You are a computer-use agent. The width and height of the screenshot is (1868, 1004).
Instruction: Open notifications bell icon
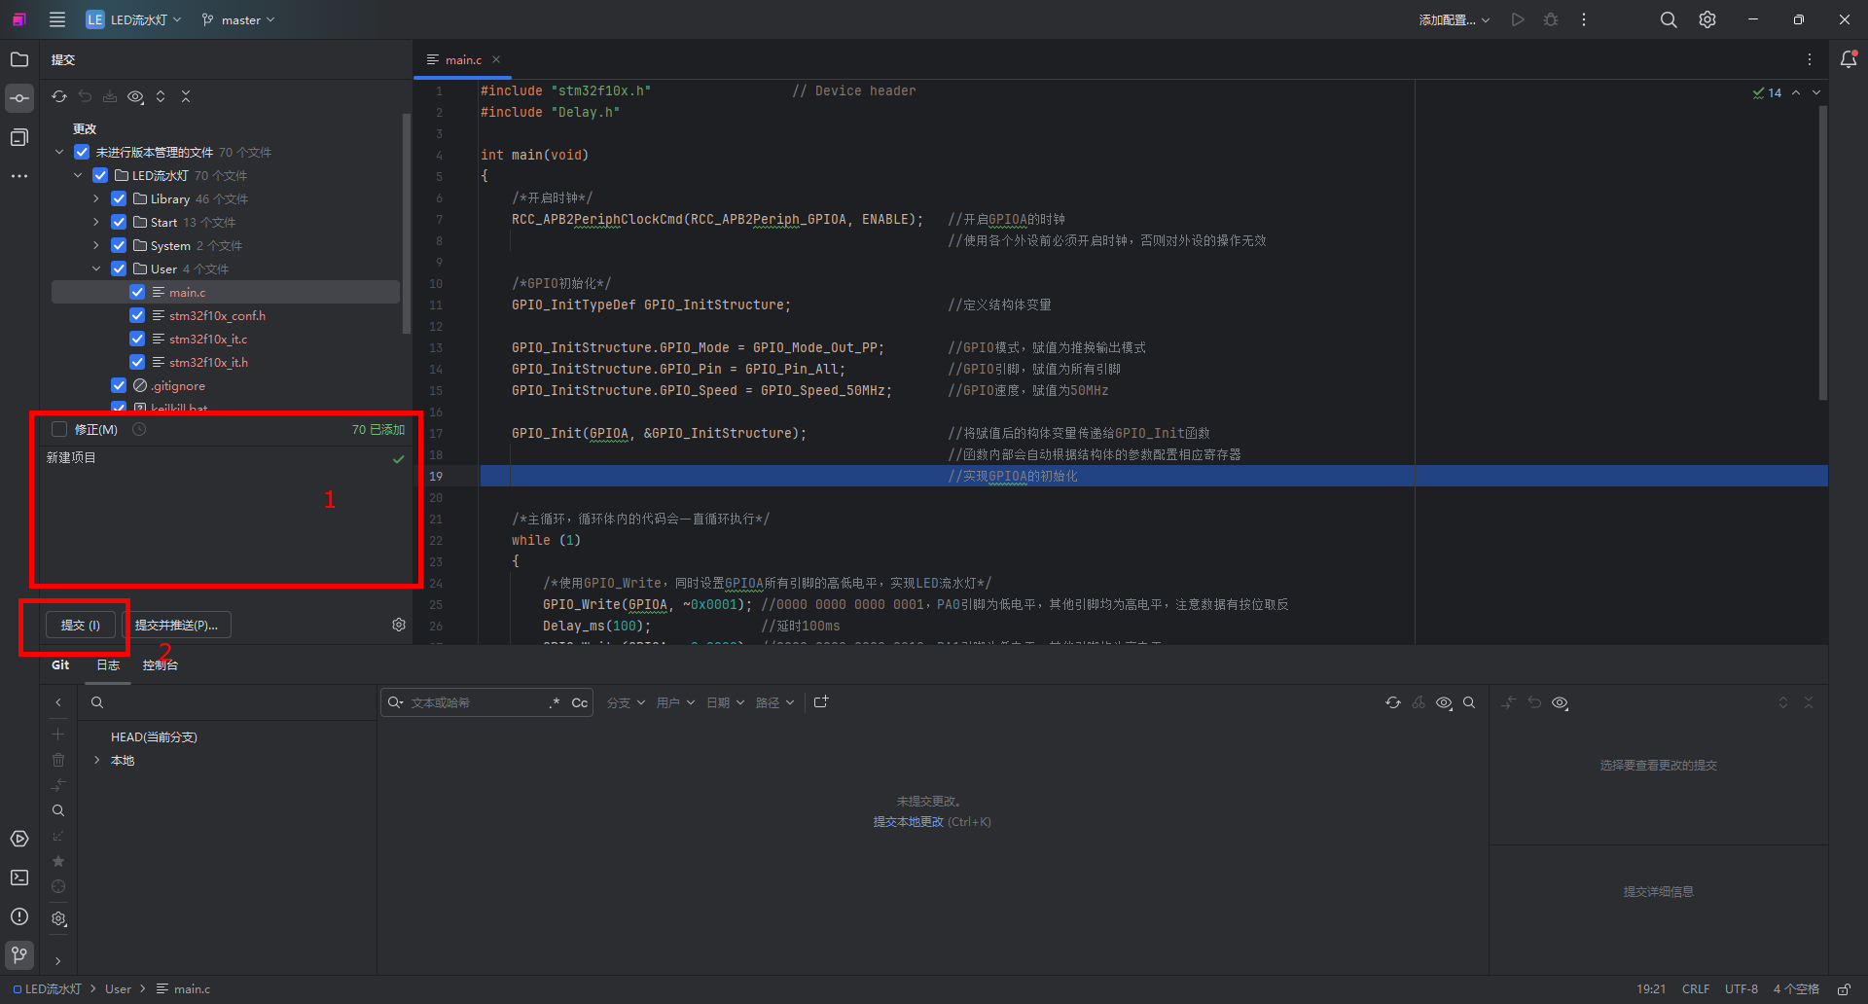pos(1849,59)
